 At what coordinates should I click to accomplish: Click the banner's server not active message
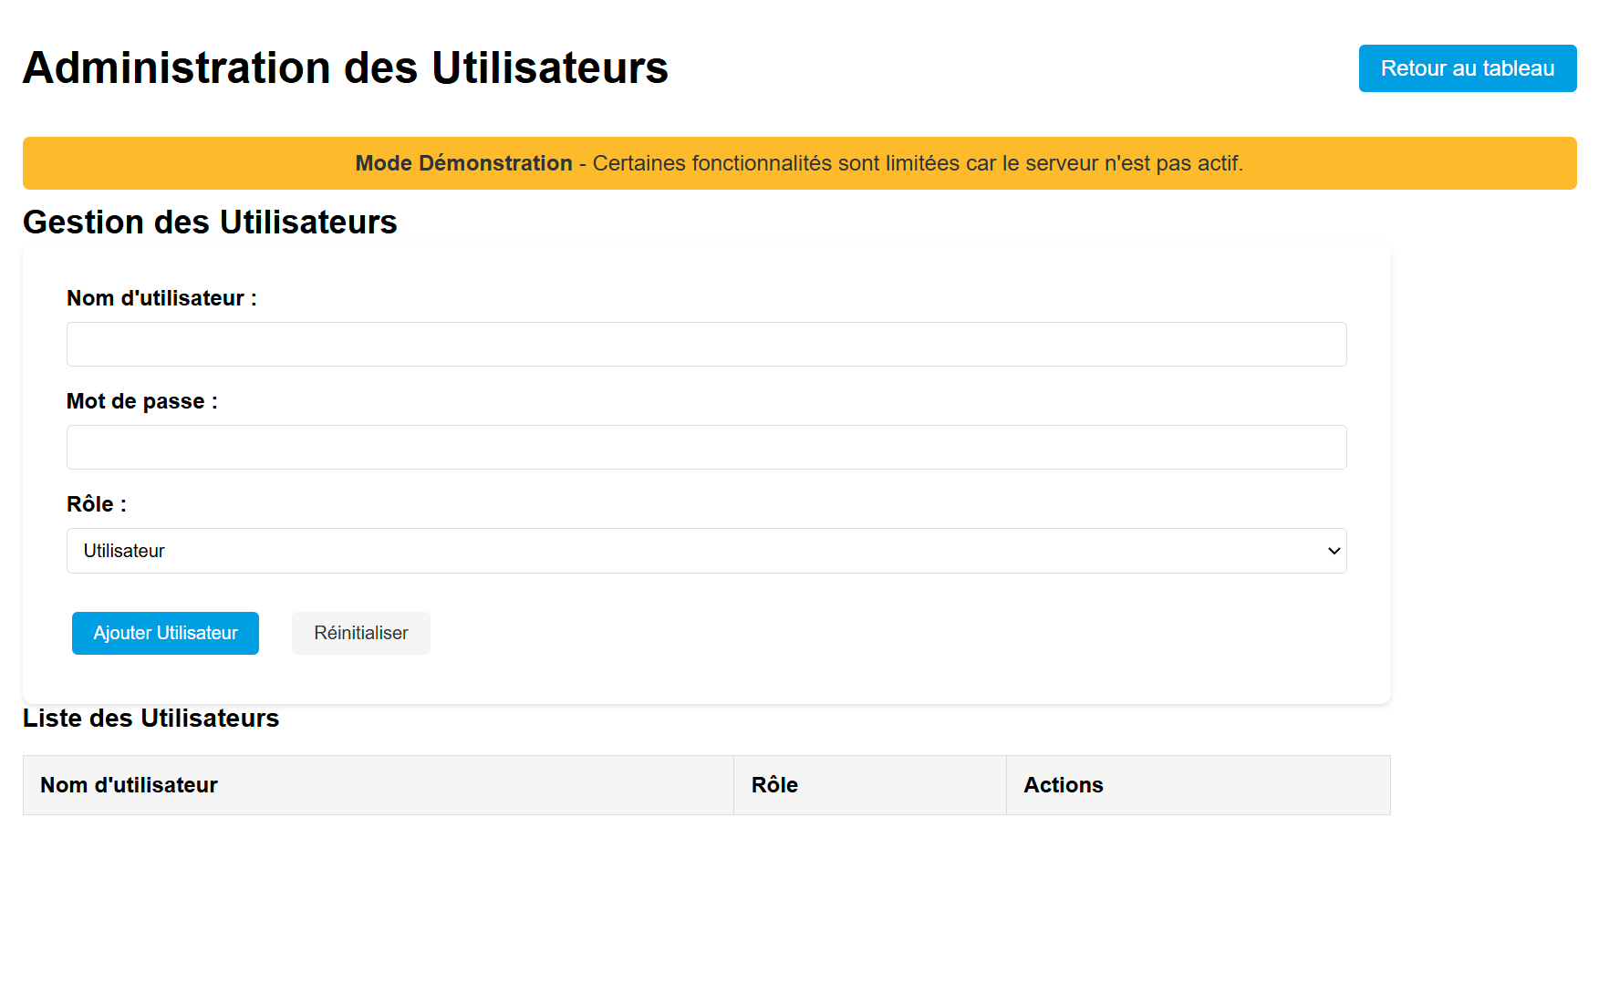917,163
